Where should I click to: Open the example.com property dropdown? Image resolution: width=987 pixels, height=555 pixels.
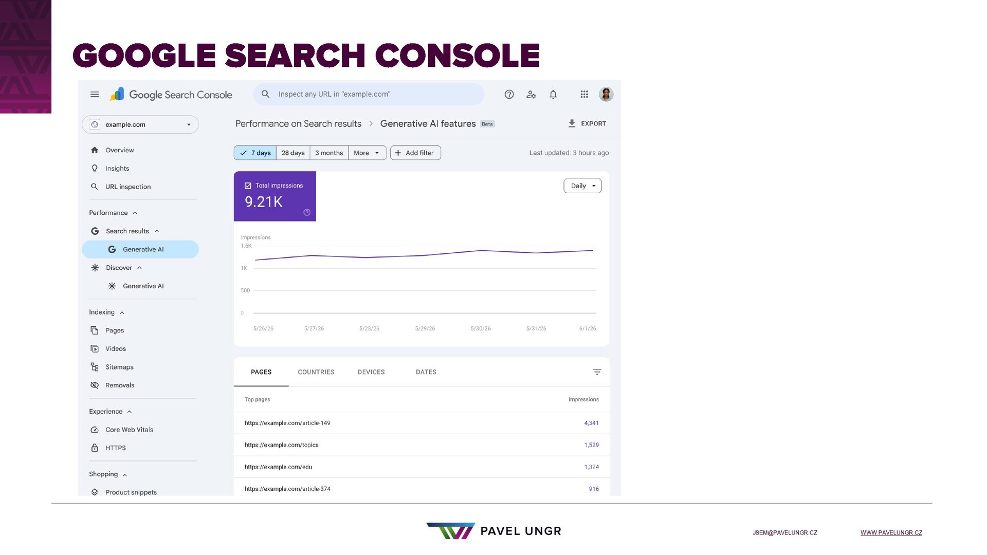click(x=140, y=125)
